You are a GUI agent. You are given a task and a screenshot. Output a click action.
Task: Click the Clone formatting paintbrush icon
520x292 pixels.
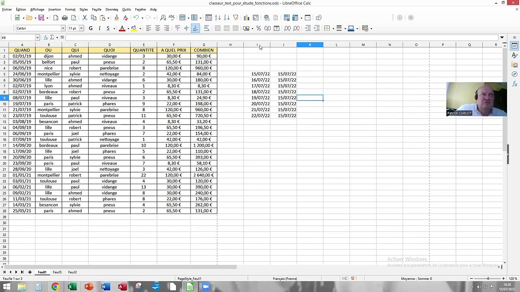click(117, 17)
